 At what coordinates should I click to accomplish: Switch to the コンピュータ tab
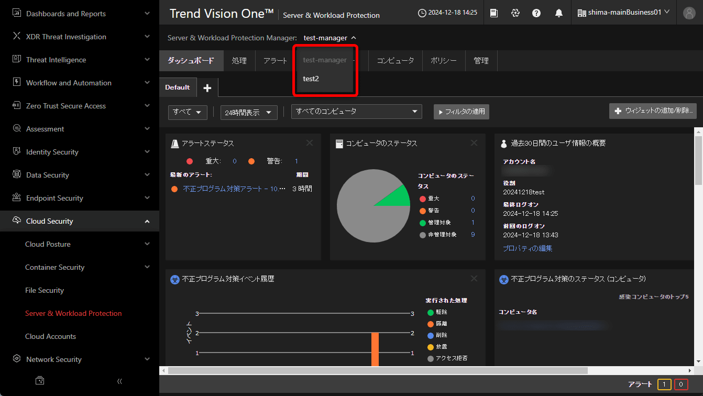point(396,61)
